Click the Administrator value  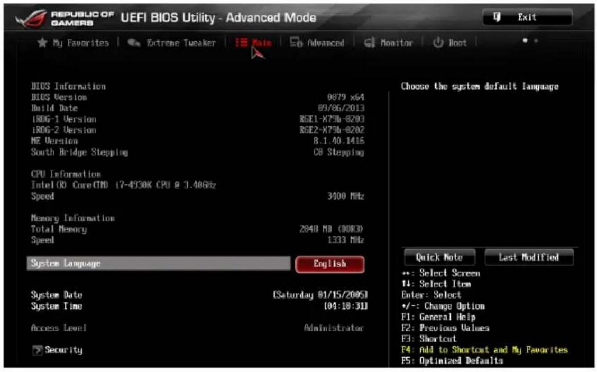pyautogui.click(x=334, y=328)
